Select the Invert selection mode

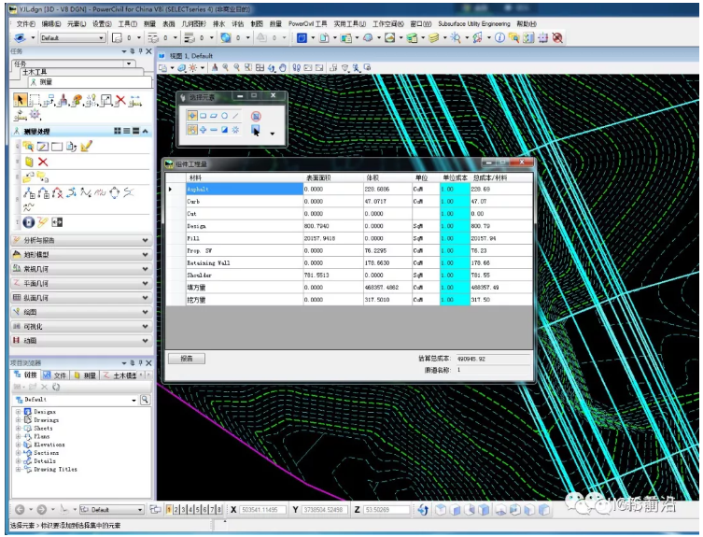[225, 130]
